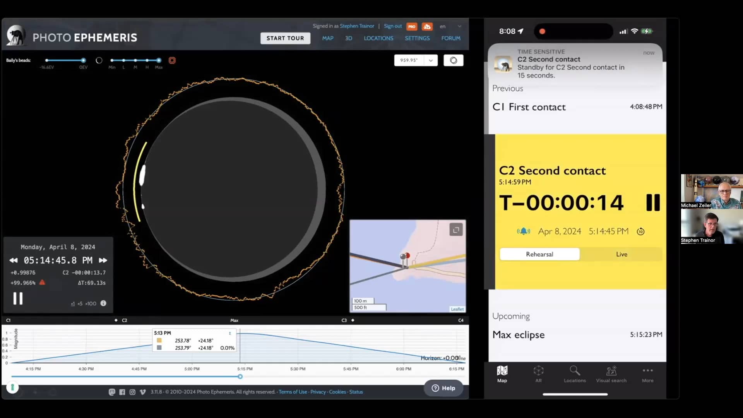Expand the mini map with the fullscreen icon

[x=456, y=230]
